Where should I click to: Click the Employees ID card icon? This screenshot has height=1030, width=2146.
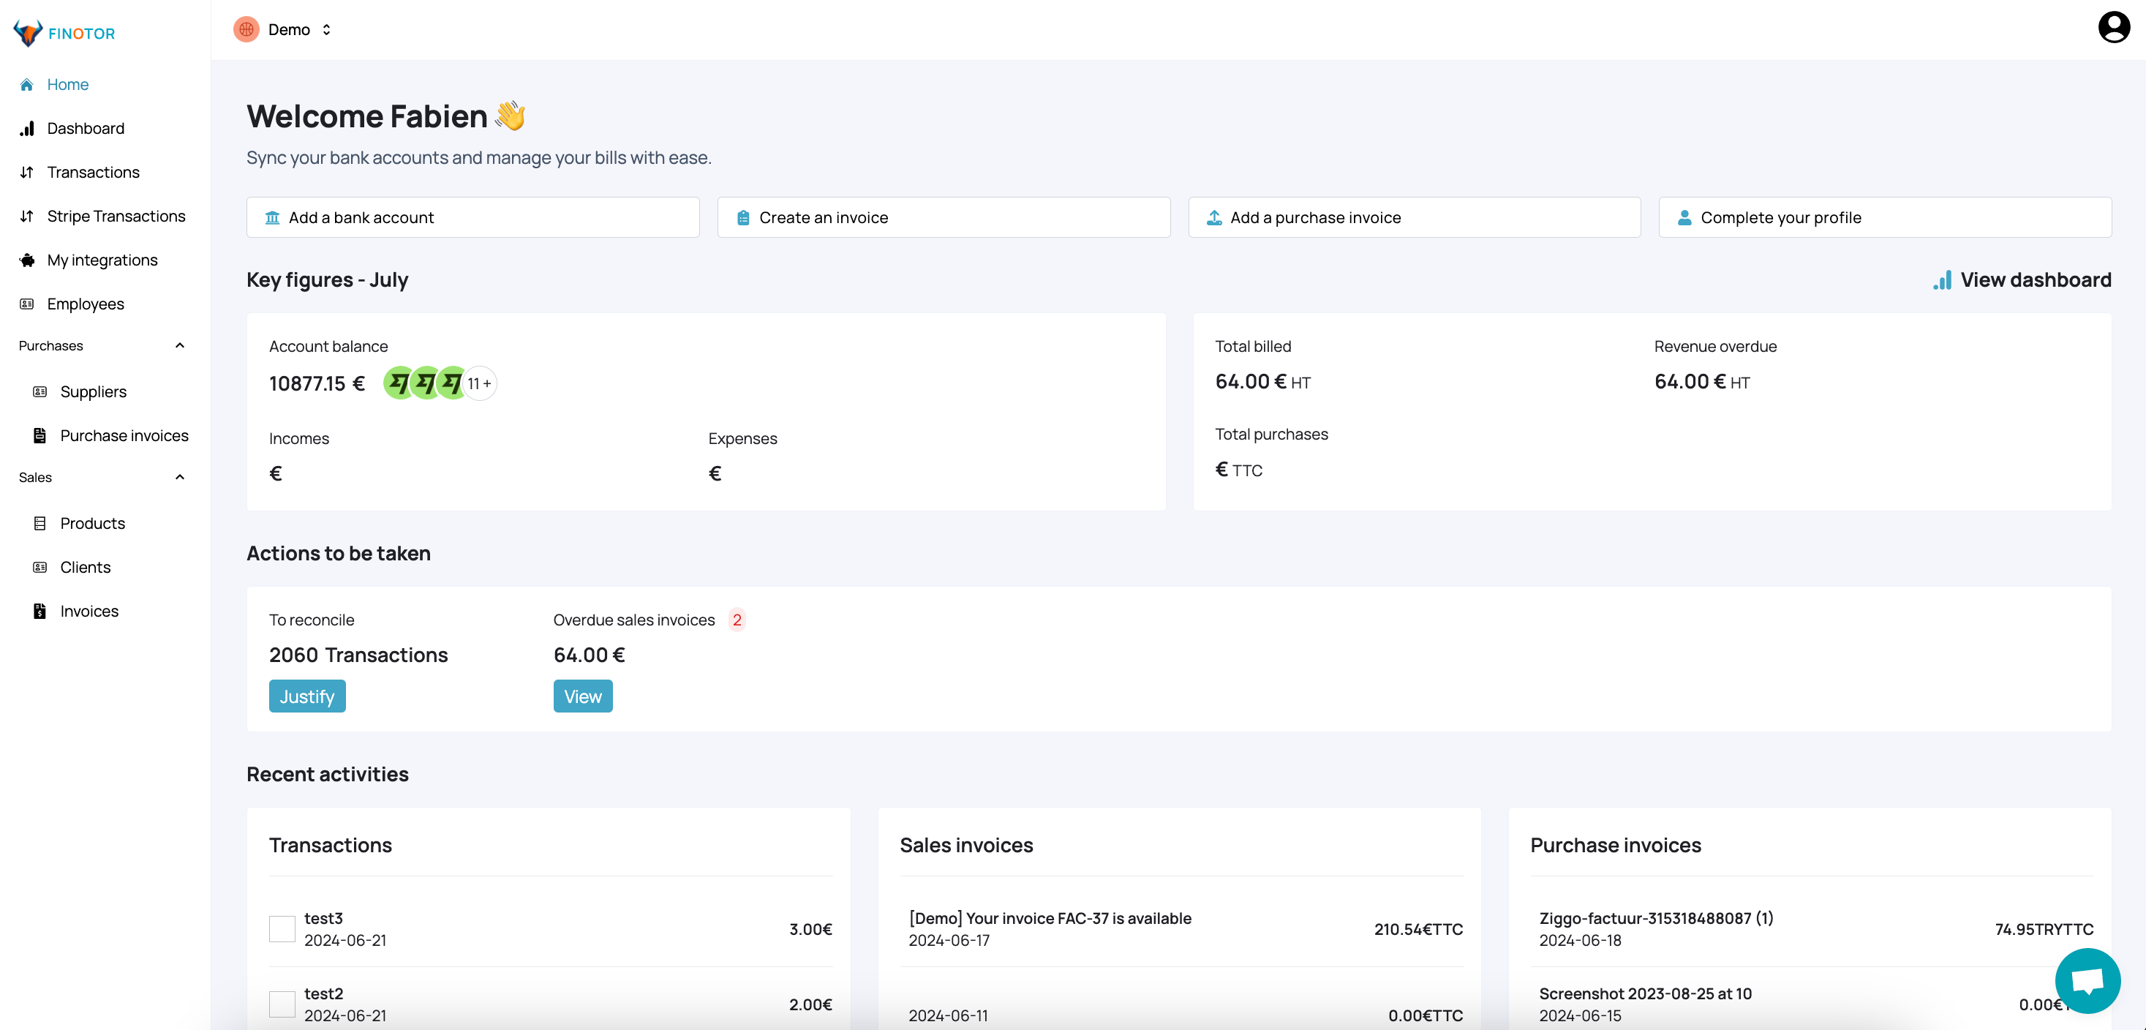coord(26,304)
